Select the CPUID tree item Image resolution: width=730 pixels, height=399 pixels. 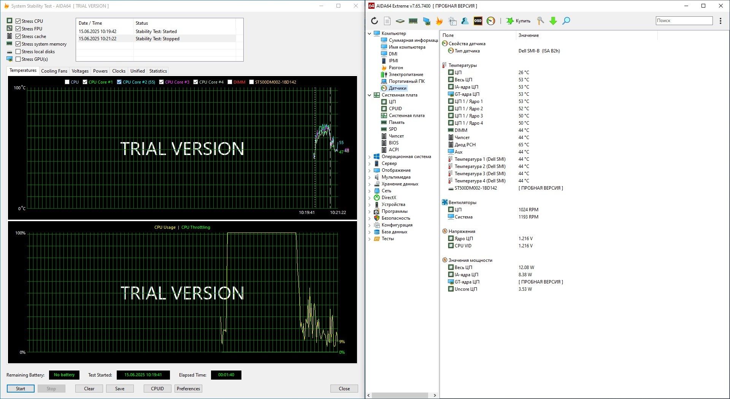coord(395,109)
